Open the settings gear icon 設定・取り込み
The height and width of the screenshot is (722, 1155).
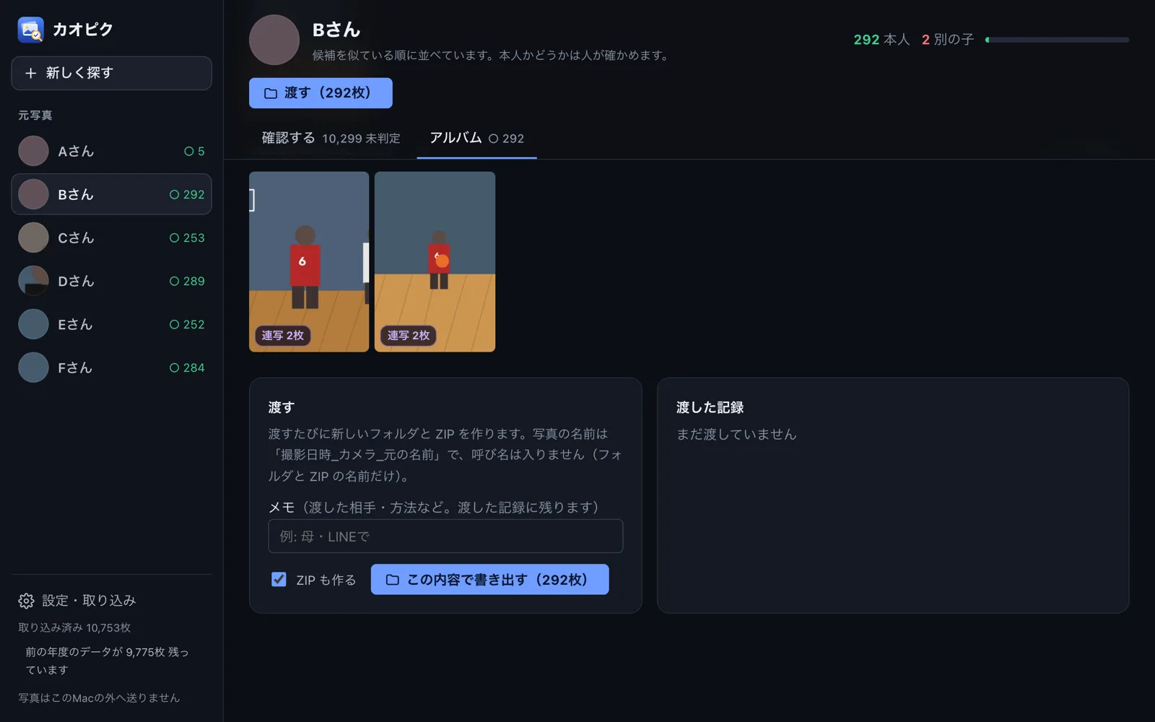(x=26, y=601)
